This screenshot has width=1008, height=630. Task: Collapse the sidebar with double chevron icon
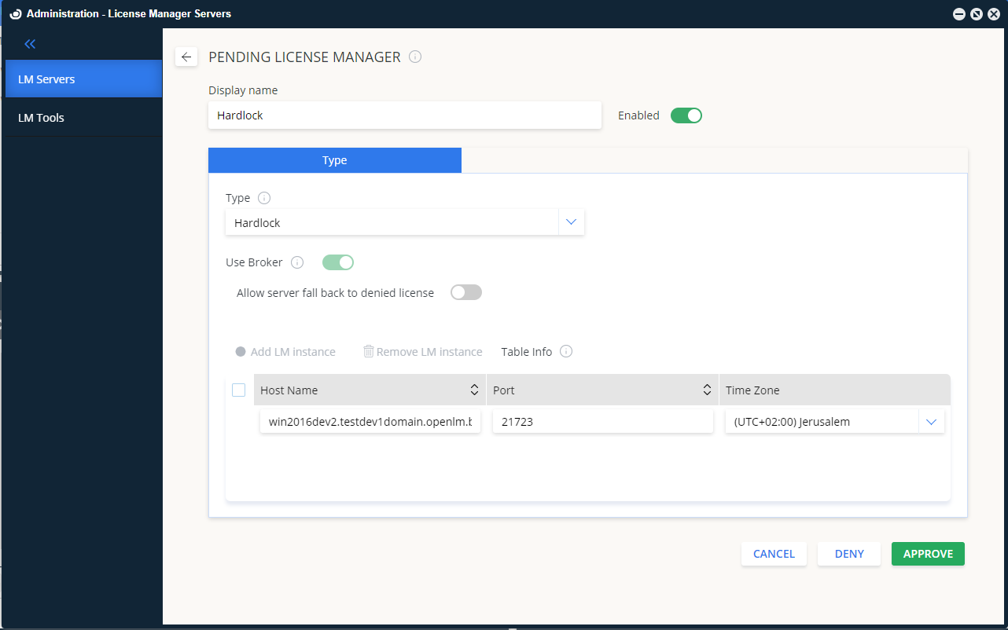point(30,44)
